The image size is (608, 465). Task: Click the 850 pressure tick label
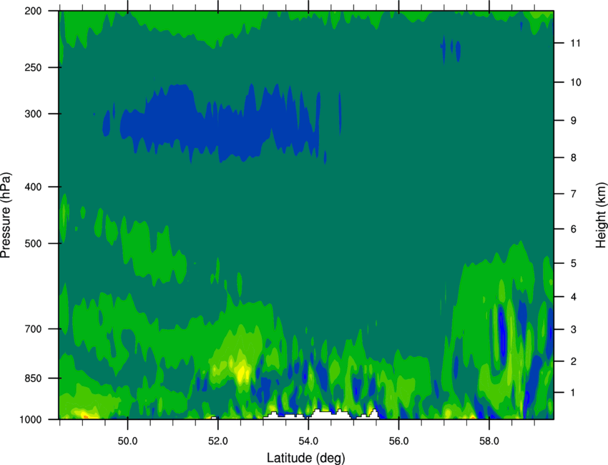click(33, 378)
